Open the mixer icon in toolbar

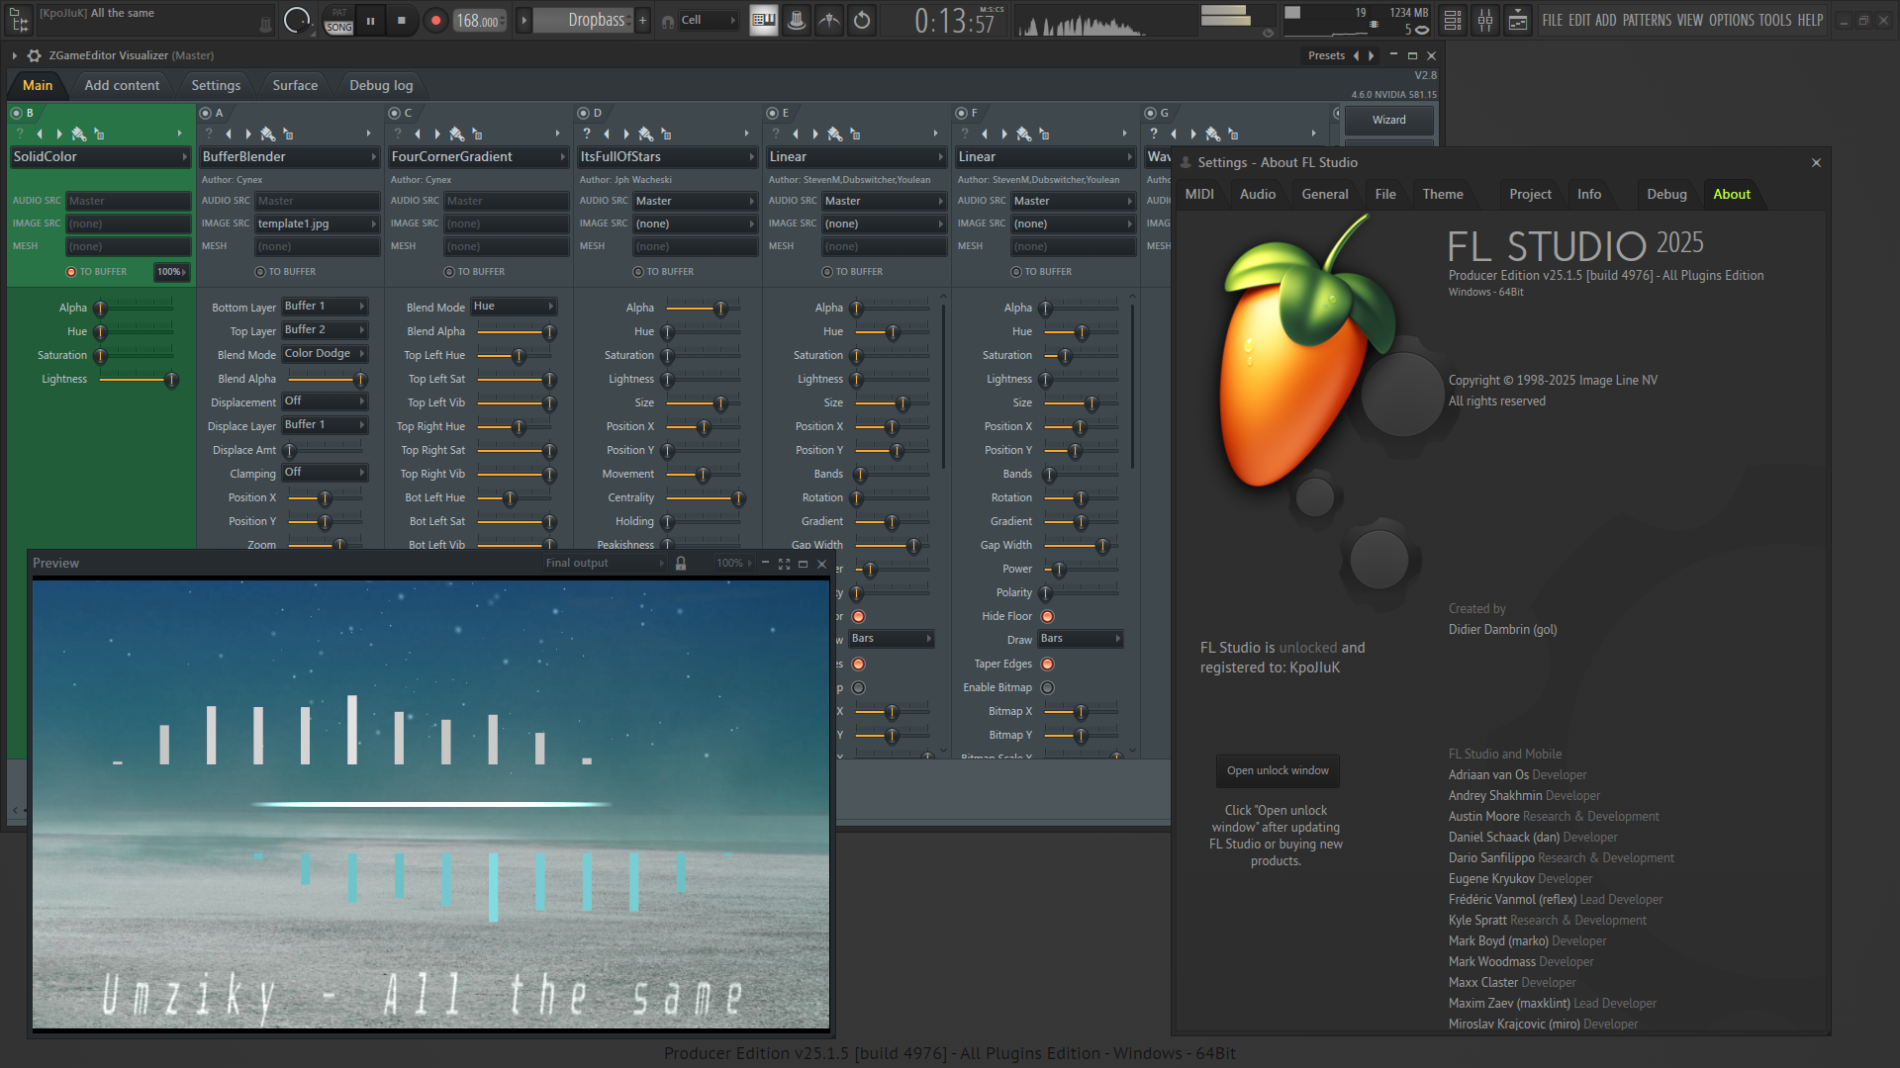click(1485, 20)
